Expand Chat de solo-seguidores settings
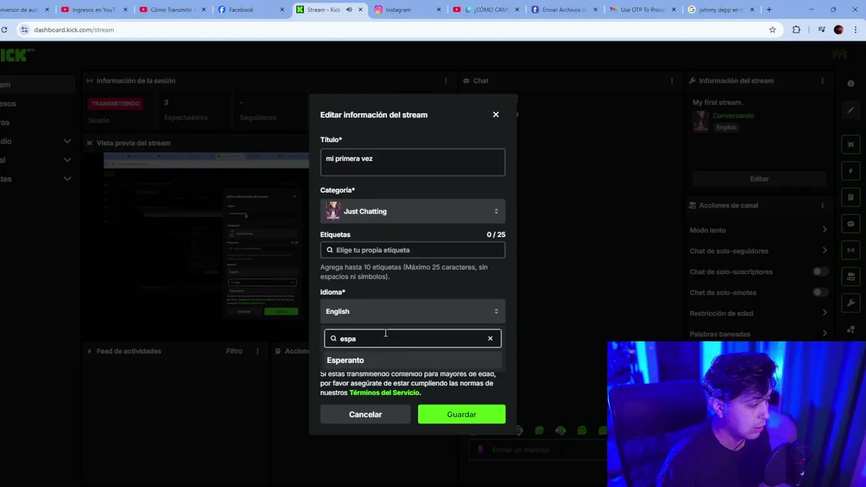Image resolution: width=866 pixels, height=487 pixels. (825, 251)
